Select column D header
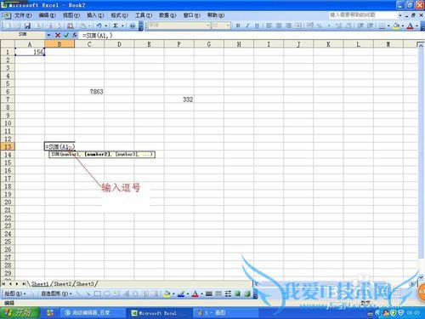425x319 pixels. pyautogui.click(x=119, y=44)
